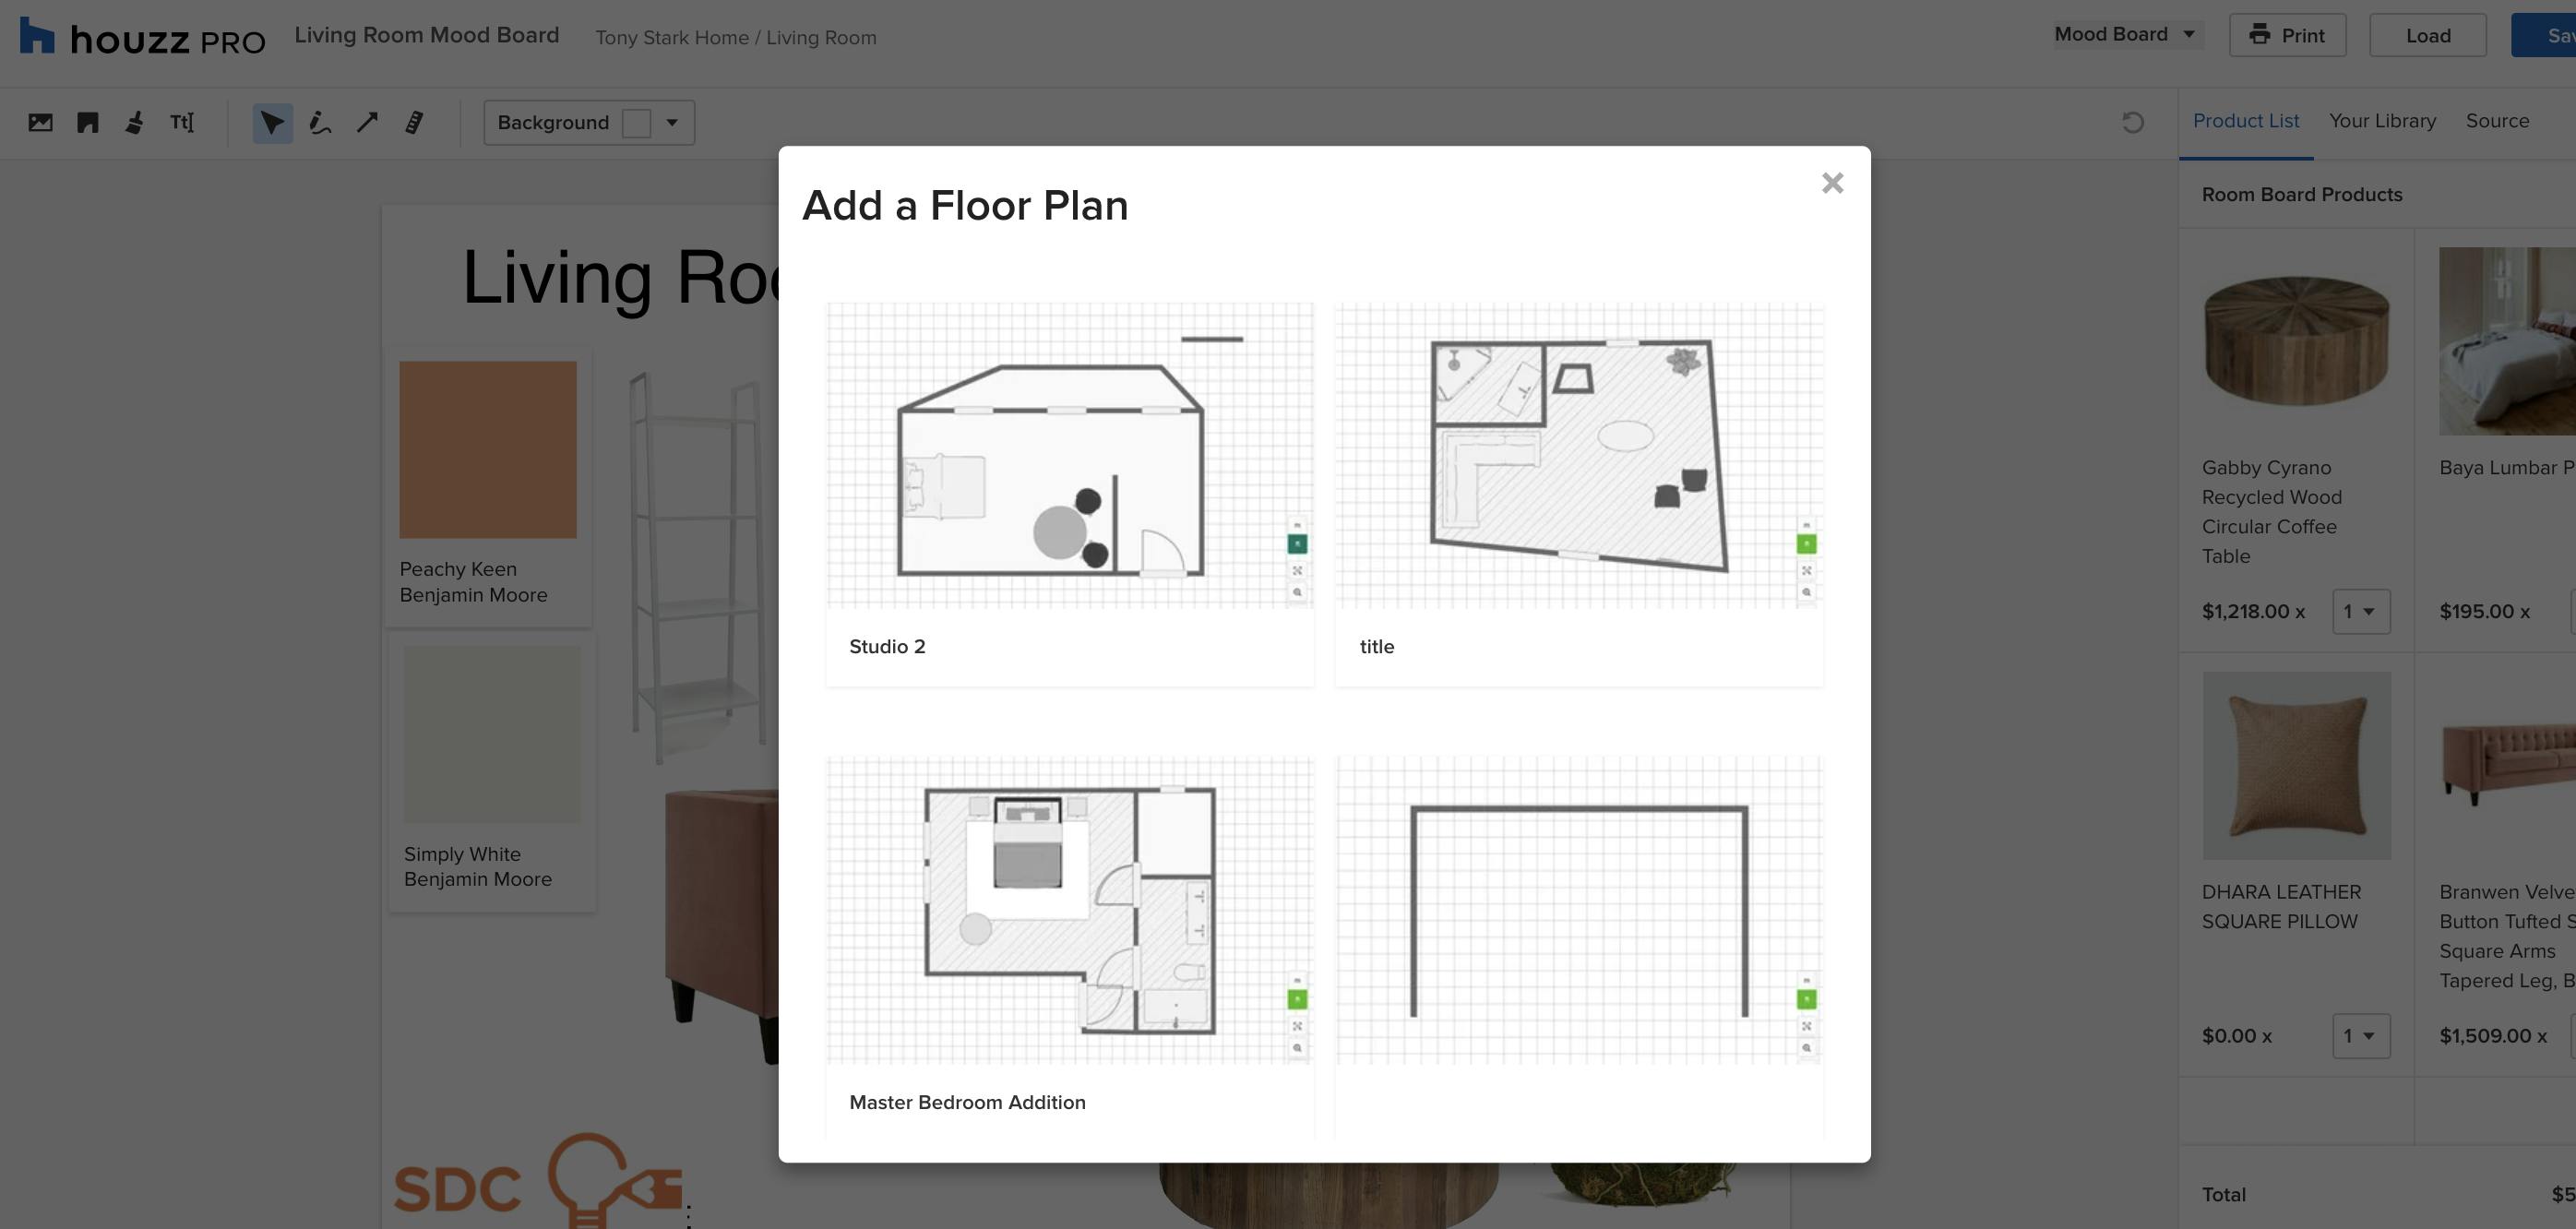Click the DHARA LEATHER SQUARE PILLOW name
Screen dimensions: 2576x1229
(x=2281, y=906)
